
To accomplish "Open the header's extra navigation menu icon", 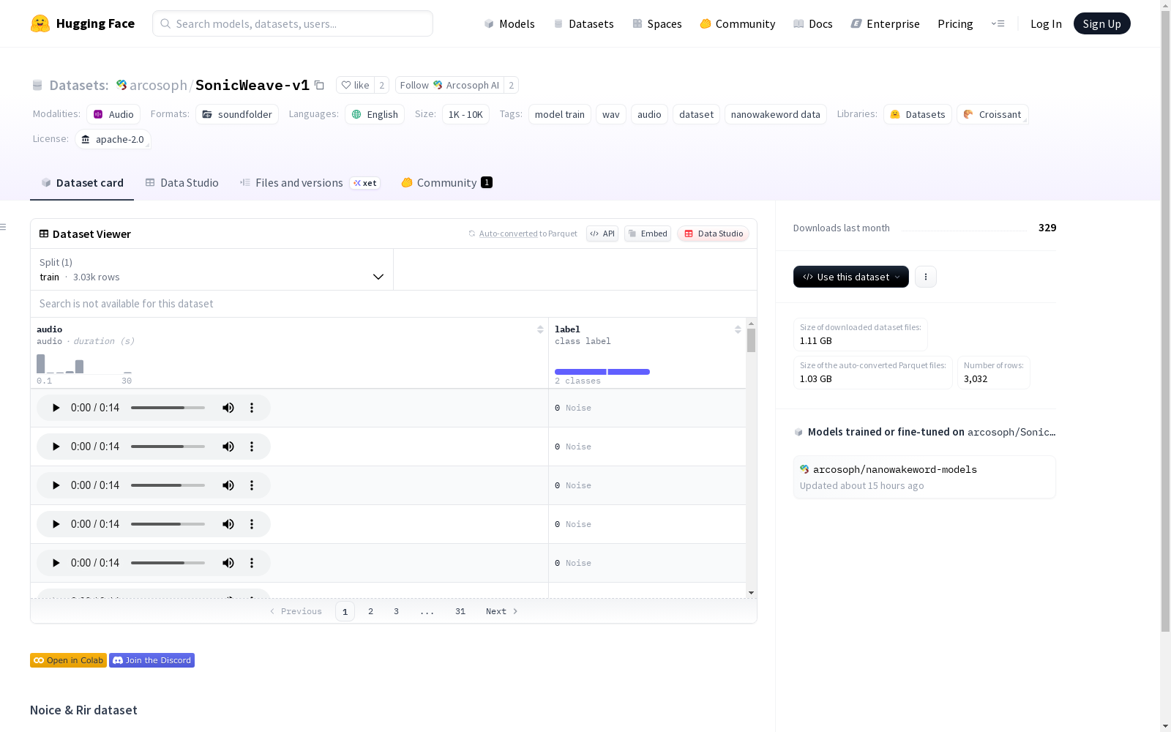I will [998, 23].
